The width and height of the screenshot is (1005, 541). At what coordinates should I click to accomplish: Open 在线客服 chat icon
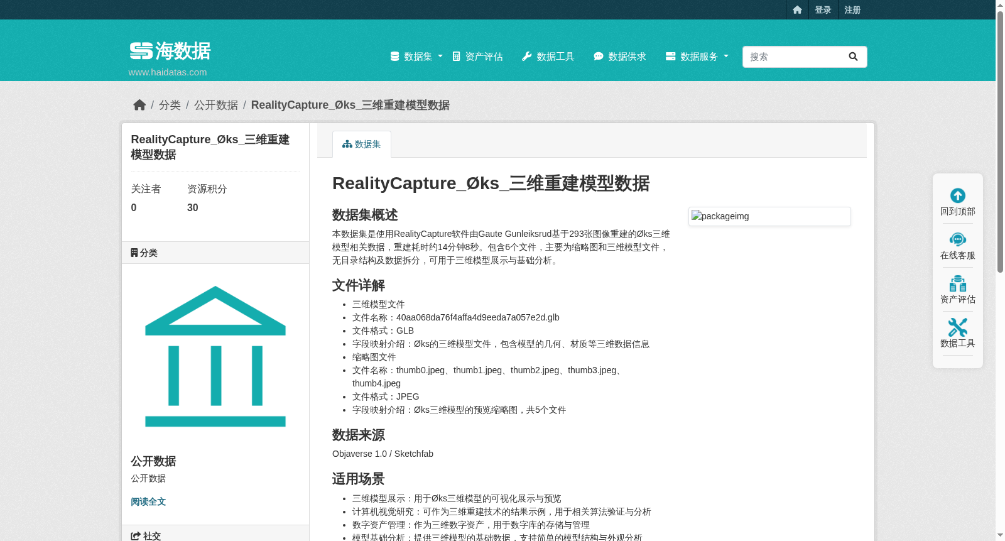(x=958, y=239)
